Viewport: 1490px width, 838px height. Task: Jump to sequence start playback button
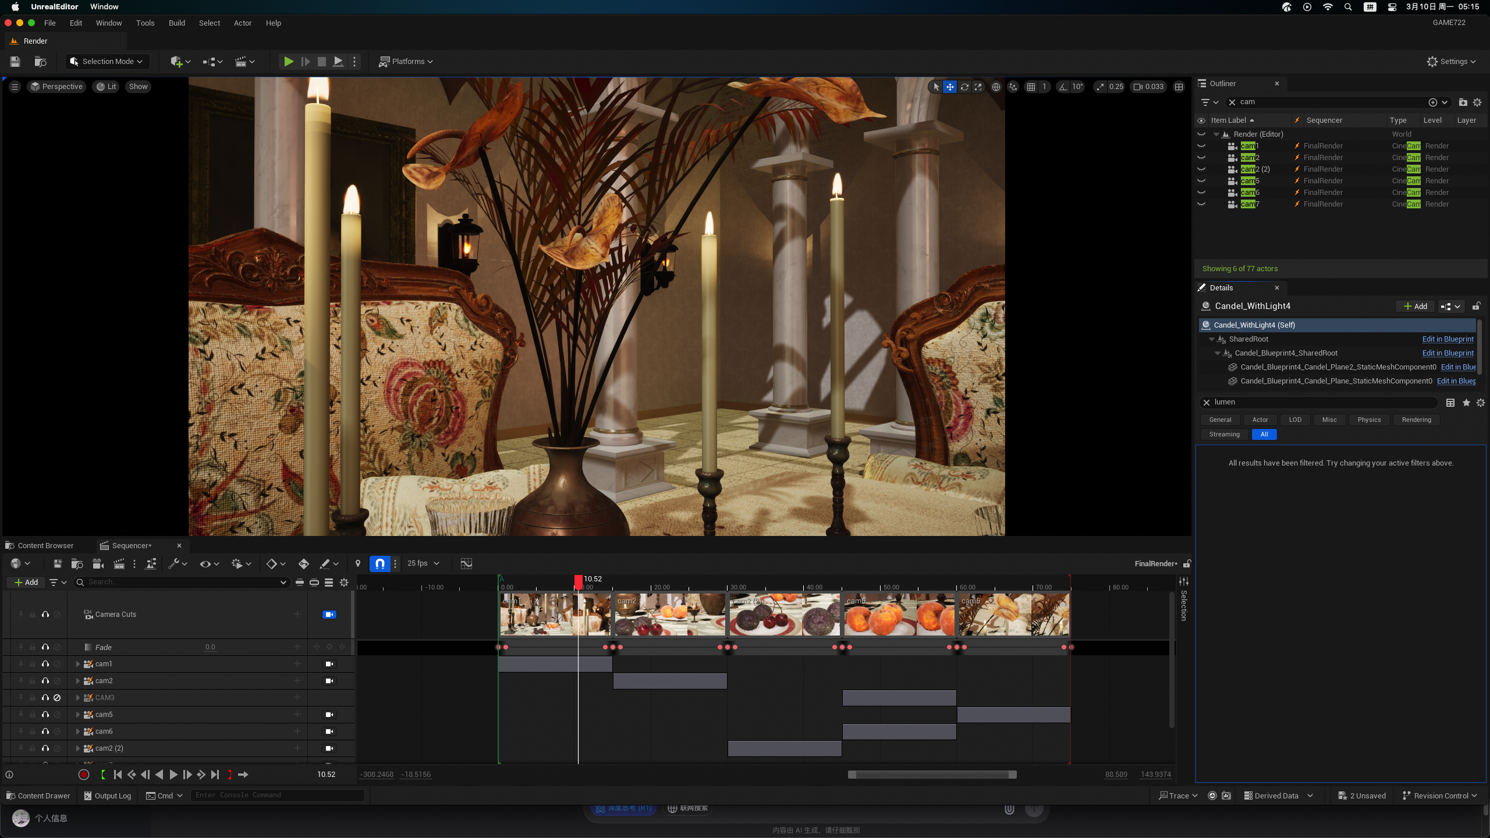pyautogui.click(x=118, y=775)
